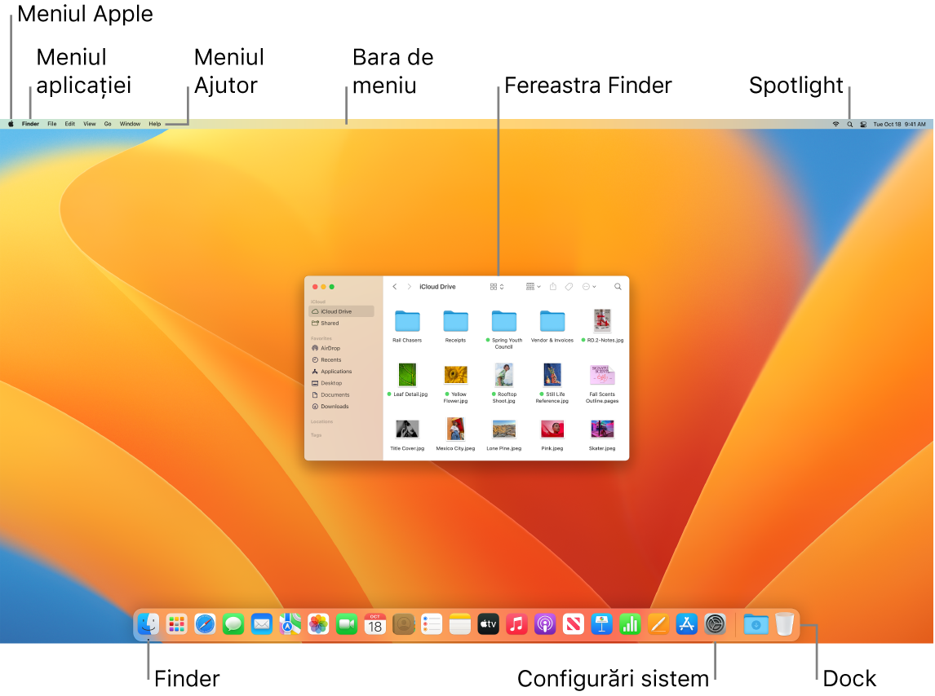Launch the Music app from the Dock

point(516,624)
